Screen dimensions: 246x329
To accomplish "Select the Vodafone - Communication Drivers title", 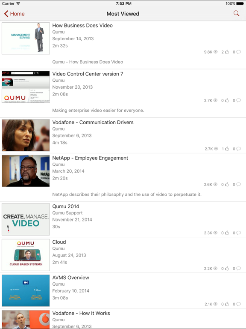I will click(x=93, y=123).
